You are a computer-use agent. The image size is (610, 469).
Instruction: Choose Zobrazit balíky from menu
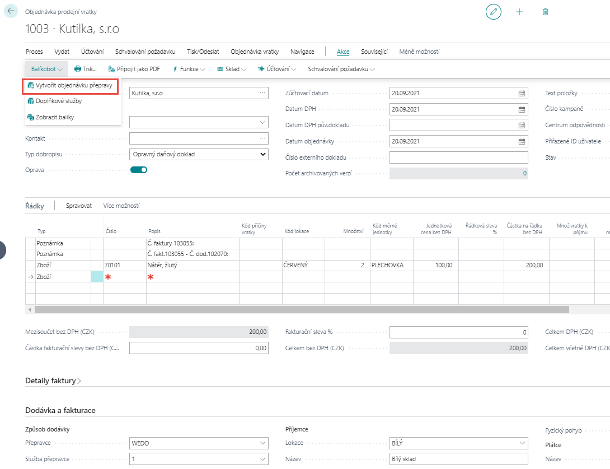pos(54,117)
